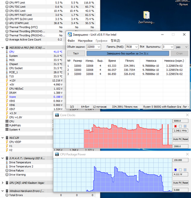Toggle the white checkbox in the Core Clocks graph
This screenshot has height=198, width=191.
click(180, 126)
